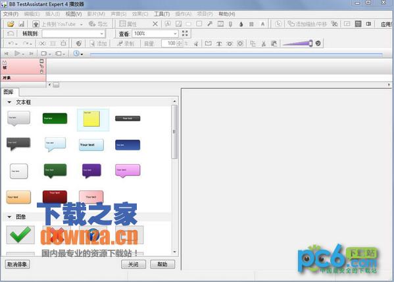This screenshot has height=282, width=394.
Task: Click the 录制 record button
Action: (126, 43)
